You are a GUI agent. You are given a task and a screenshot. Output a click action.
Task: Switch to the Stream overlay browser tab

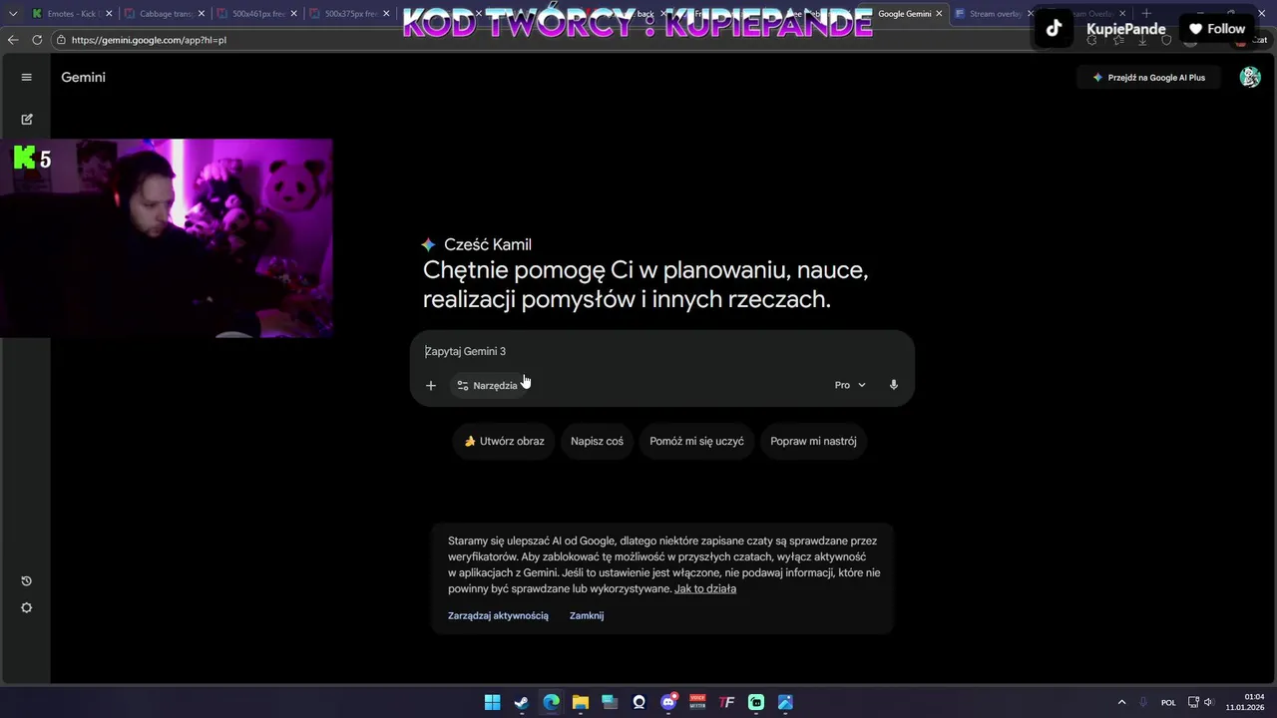[993, 14]
